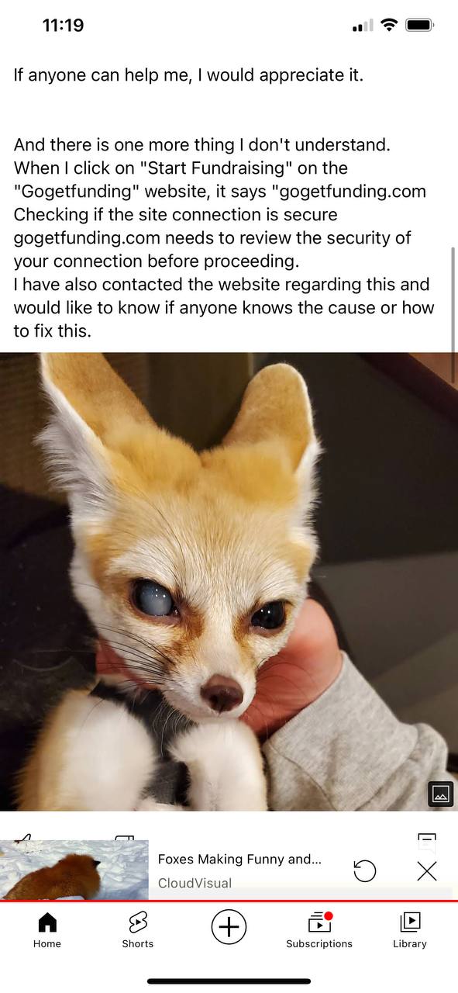
Task: Tap the comment icon below the post
Action: [427, 839]
